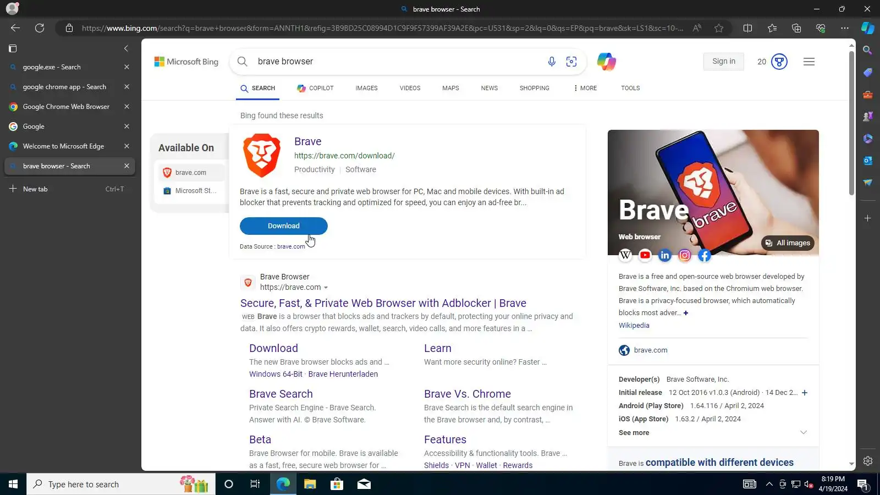
Task: Open a New tab
Action: point(70,189)
